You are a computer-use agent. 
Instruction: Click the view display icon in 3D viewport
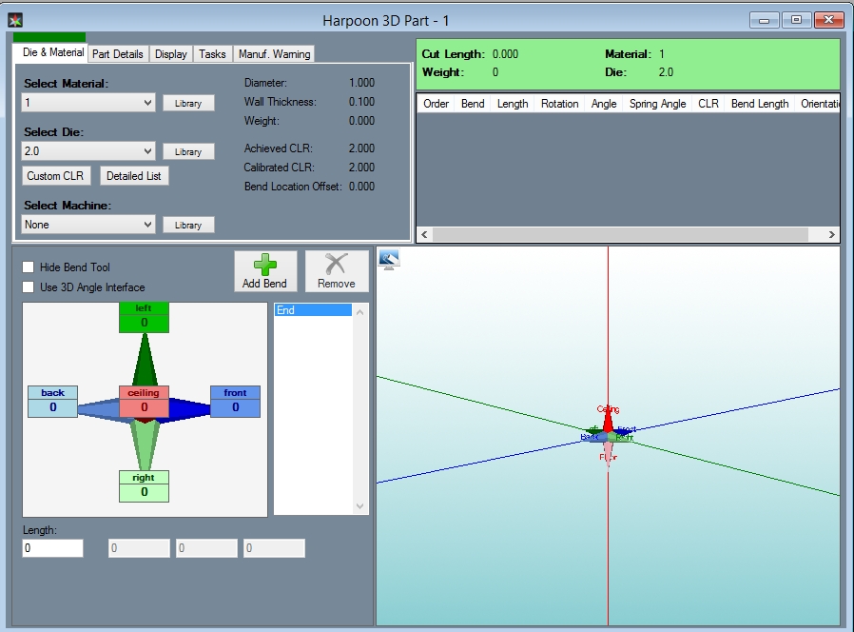click(x=389, y=259)
